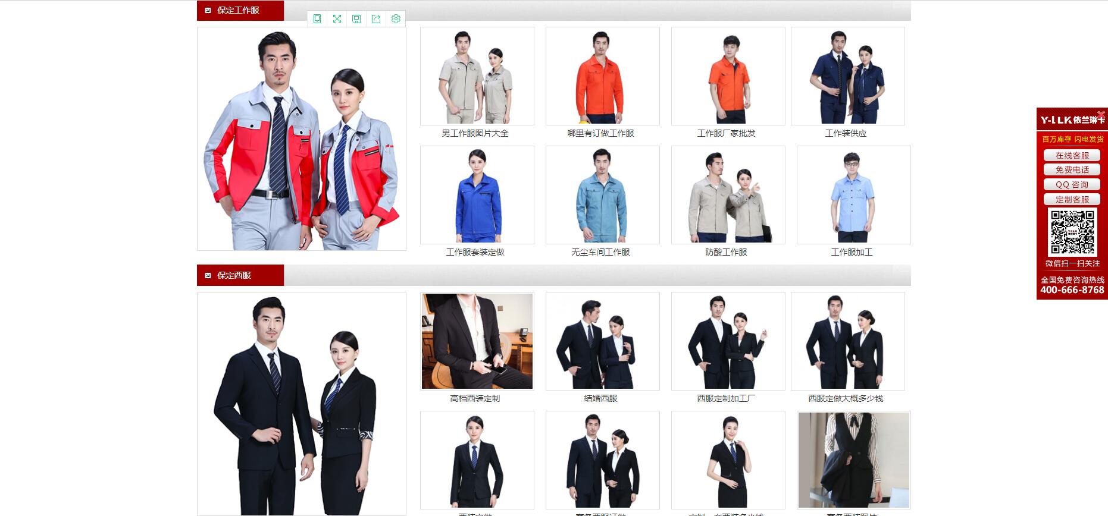Close the floating customer service panel
Image resolution: width=1108 pixels, height=516 pixels.
click(1101, 114)
